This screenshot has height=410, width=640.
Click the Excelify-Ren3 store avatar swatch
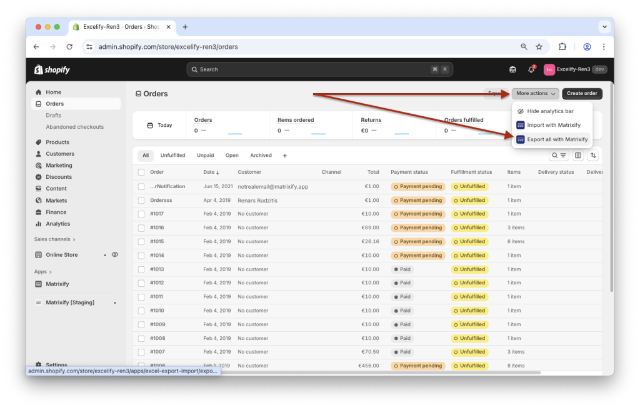tap(549, 69)
